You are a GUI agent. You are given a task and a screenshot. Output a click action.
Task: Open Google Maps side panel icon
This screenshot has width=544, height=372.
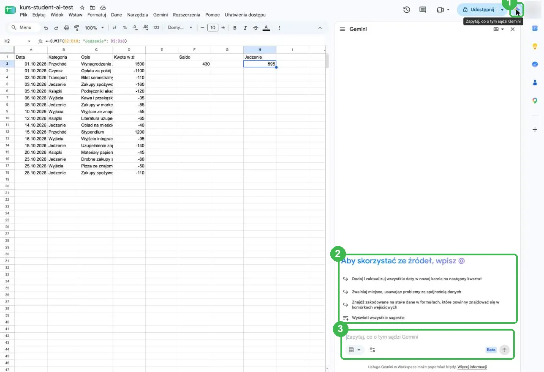[535, 101]
